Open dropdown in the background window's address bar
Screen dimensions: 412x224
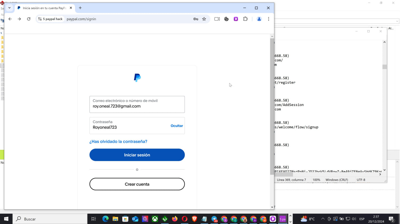pos(397,21)
